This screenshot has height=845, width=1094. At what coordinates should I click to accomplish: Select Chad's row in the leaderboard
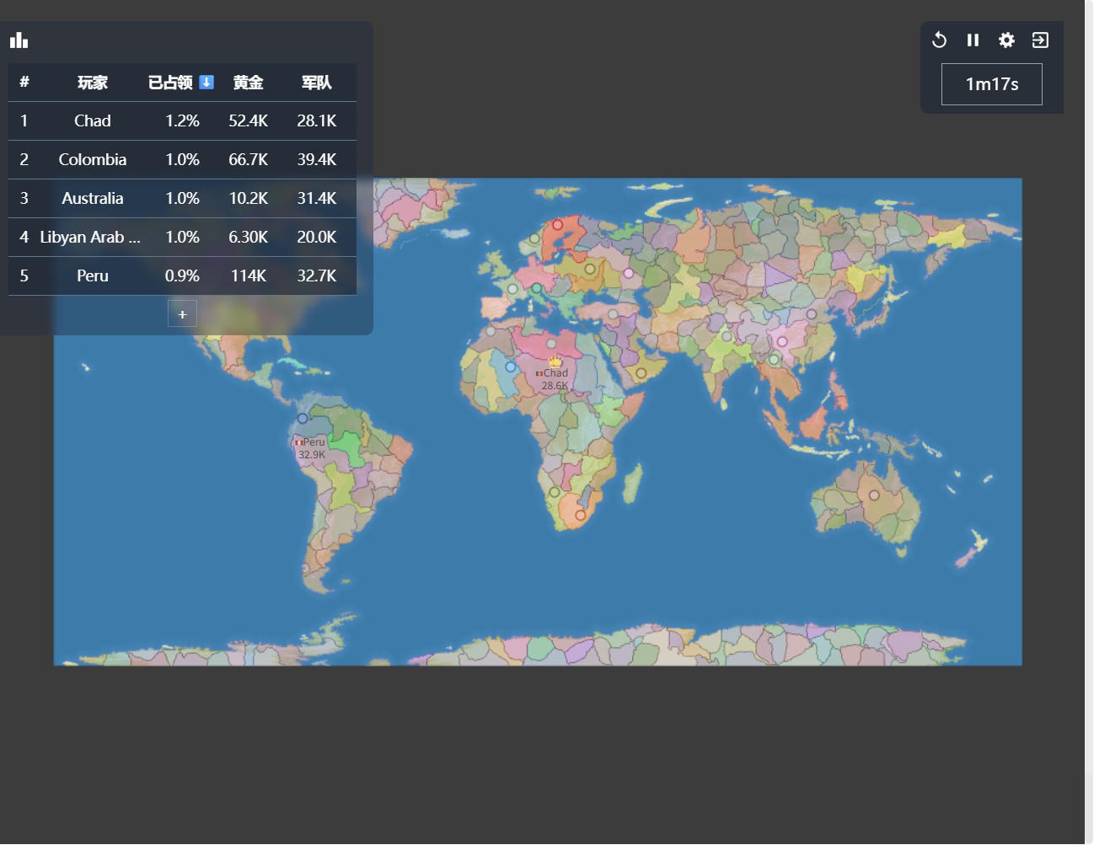(93, 120)
